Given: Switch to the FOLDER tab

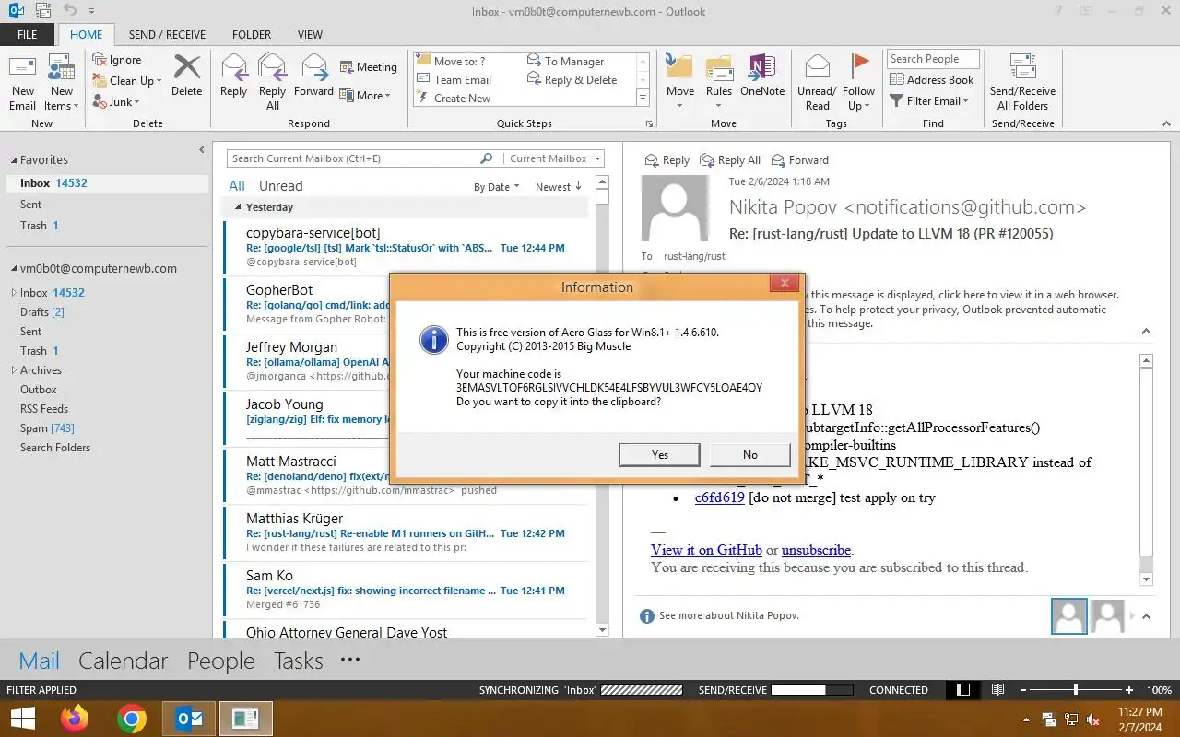Looking at the screenshot, I should click(252, 34).
